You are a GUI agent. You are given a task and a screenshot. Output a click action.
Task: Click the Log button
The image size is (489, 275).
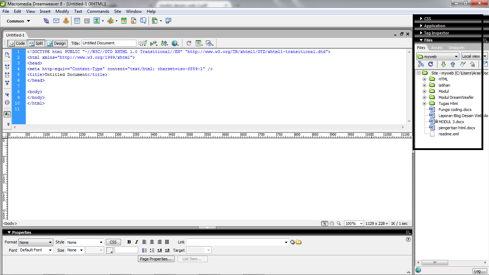click(x=479, y=271)
